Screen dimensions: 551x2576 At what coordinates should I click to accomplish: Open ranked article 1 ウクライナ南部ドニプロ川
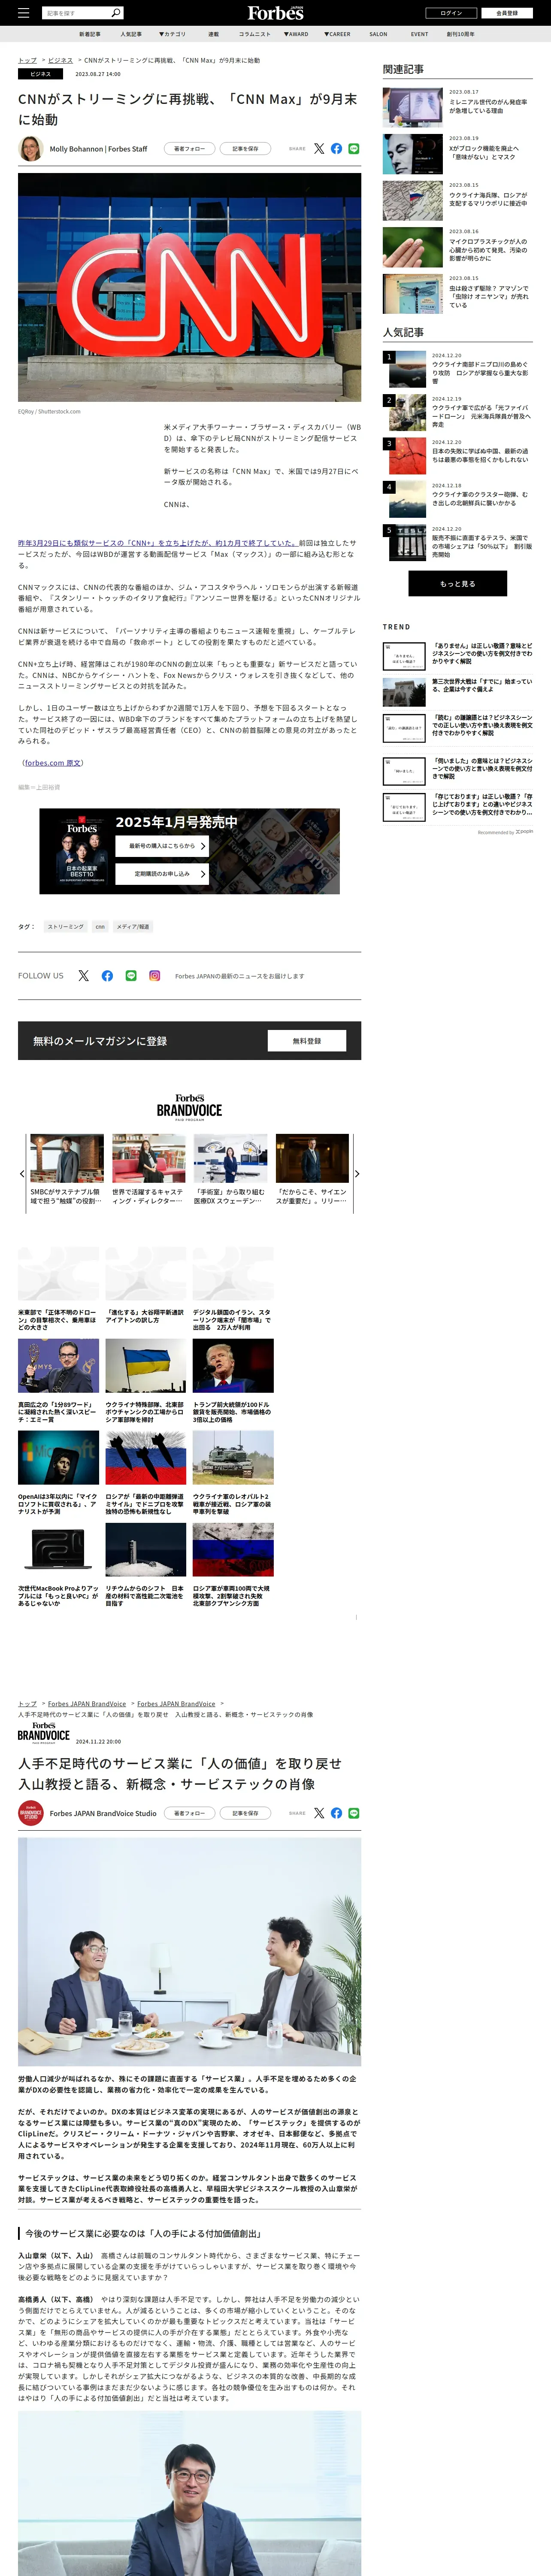458,369
